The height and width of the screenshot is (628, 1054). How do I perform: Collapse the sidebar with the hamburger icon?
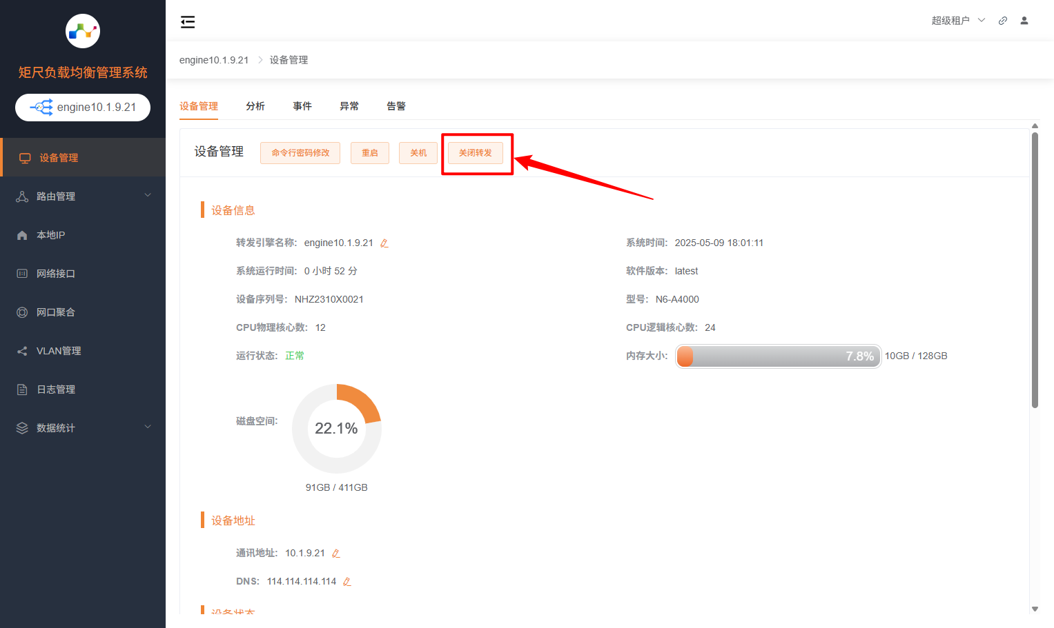pyautogui.click(x=188, y=21)
